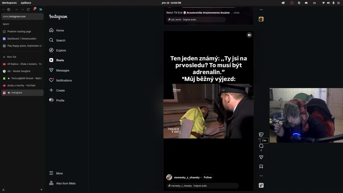Open memesky_z_ohaesky profile link
This screenshot has height=193, width=343.
pyautogui.click(x=187, y=177)
